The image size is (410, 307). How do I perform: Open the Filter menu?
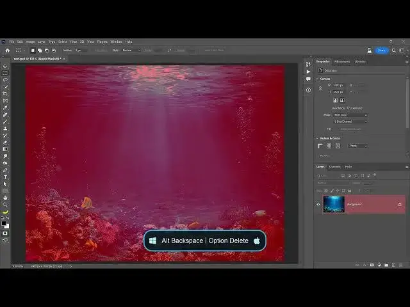click(73, 42)
